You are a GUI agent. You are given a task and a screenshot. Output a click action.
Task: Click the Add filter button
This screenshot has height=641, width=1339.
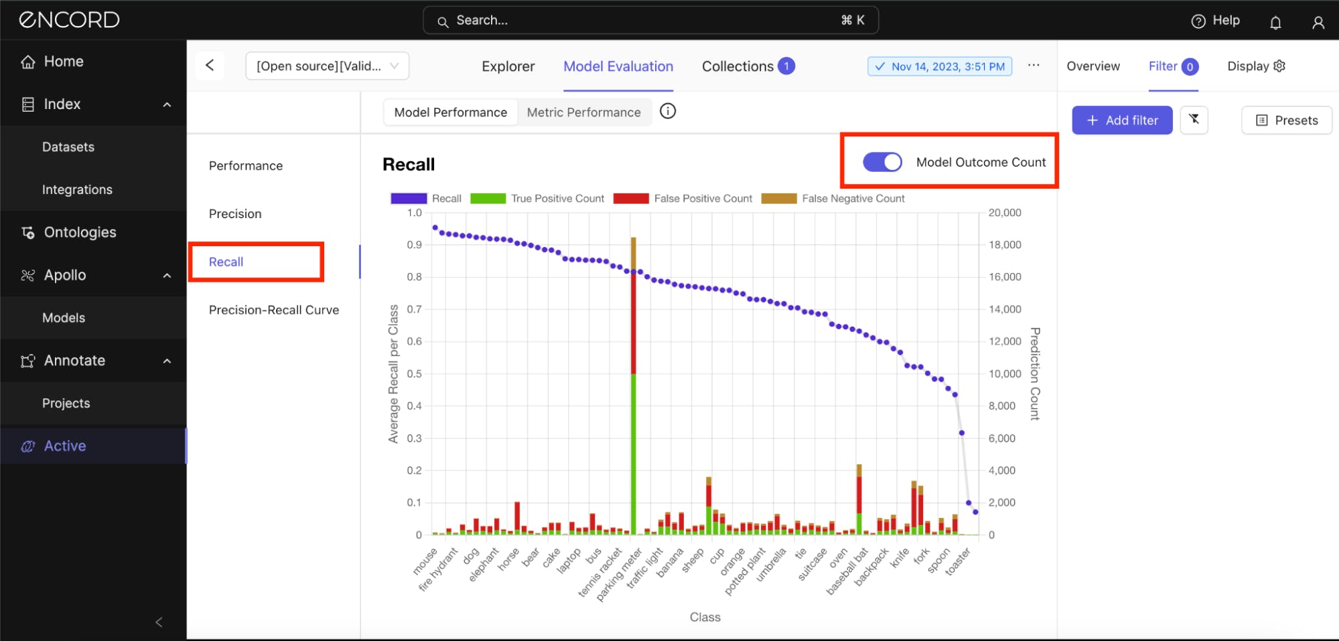click(x=1121, y=120)
